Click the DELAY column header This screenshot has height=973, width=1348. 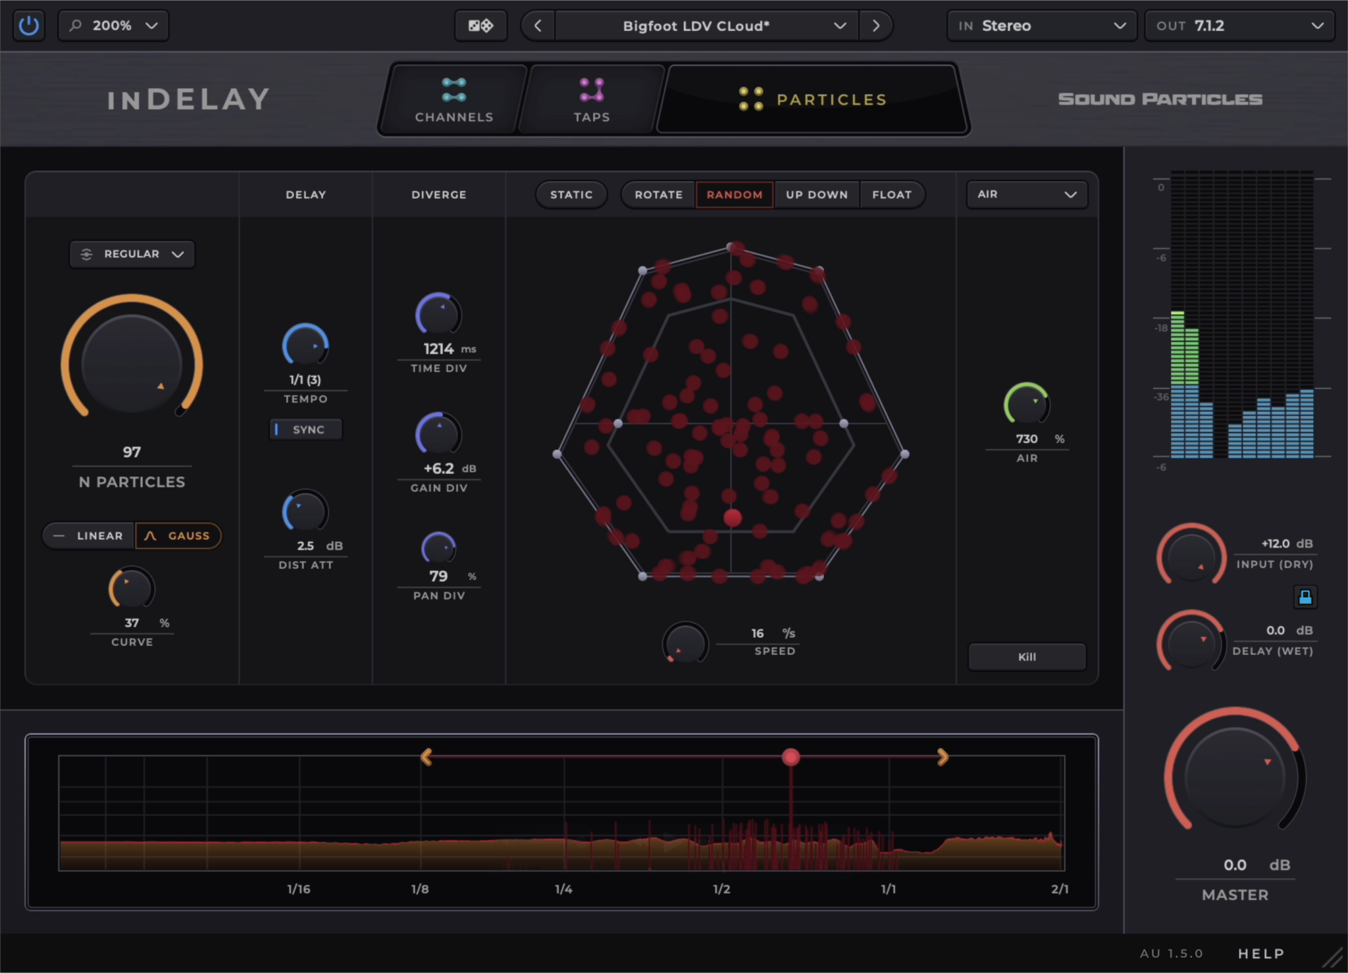coord(305,195)
